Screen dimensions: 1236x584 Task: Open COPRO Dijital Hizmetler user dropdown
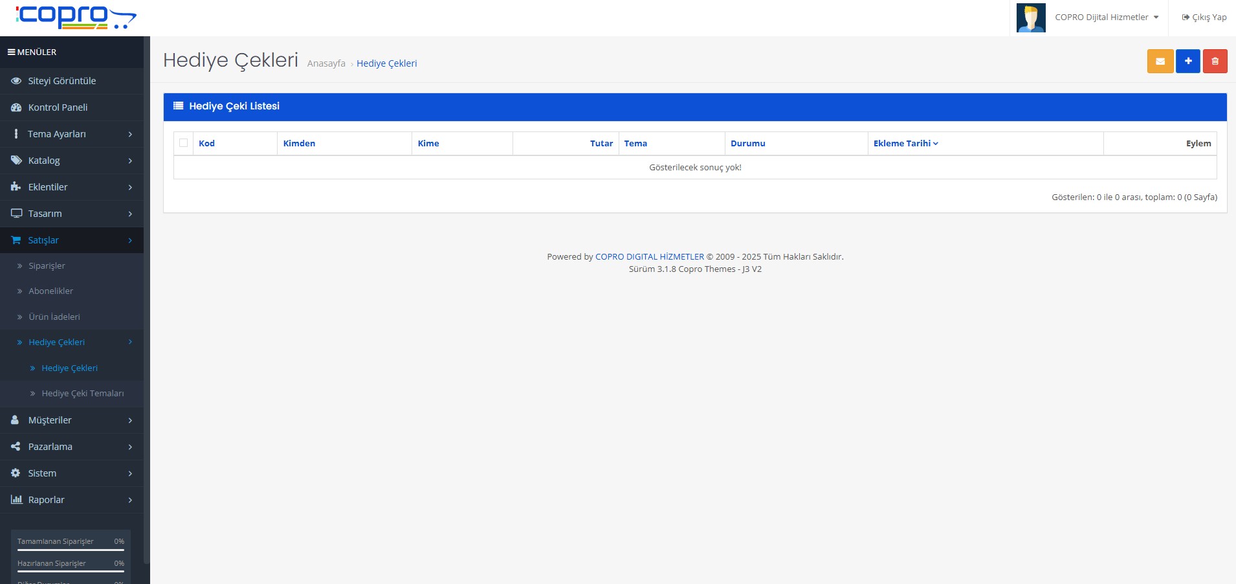1106,17
